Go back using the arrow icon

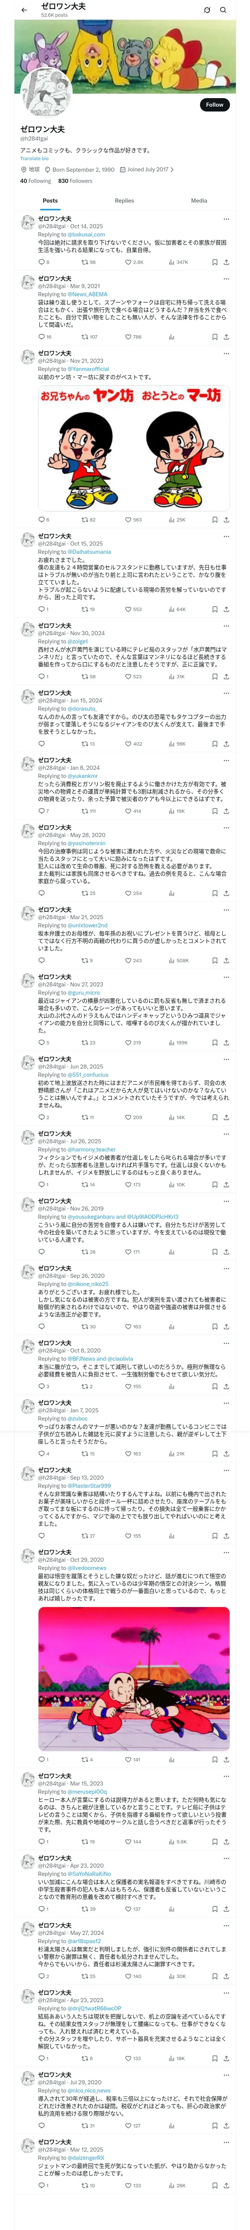(24, 10)
